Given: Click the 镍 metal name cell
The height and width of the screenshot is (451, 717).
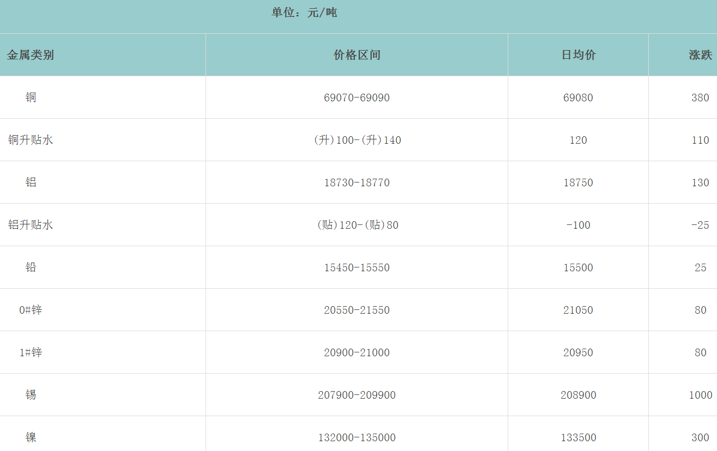Looking at the screenshot, I should click(31, 437).
